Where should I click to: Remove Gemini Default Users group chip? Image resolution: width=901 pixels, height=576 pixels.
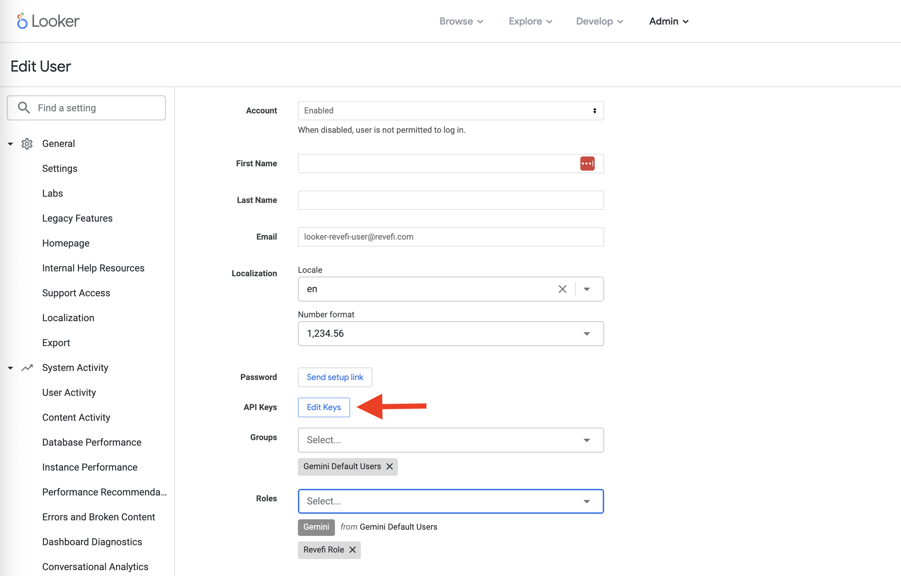389,466
